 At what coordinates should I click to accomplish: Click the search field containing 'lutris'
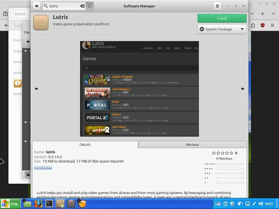click(x=64, y=6)
